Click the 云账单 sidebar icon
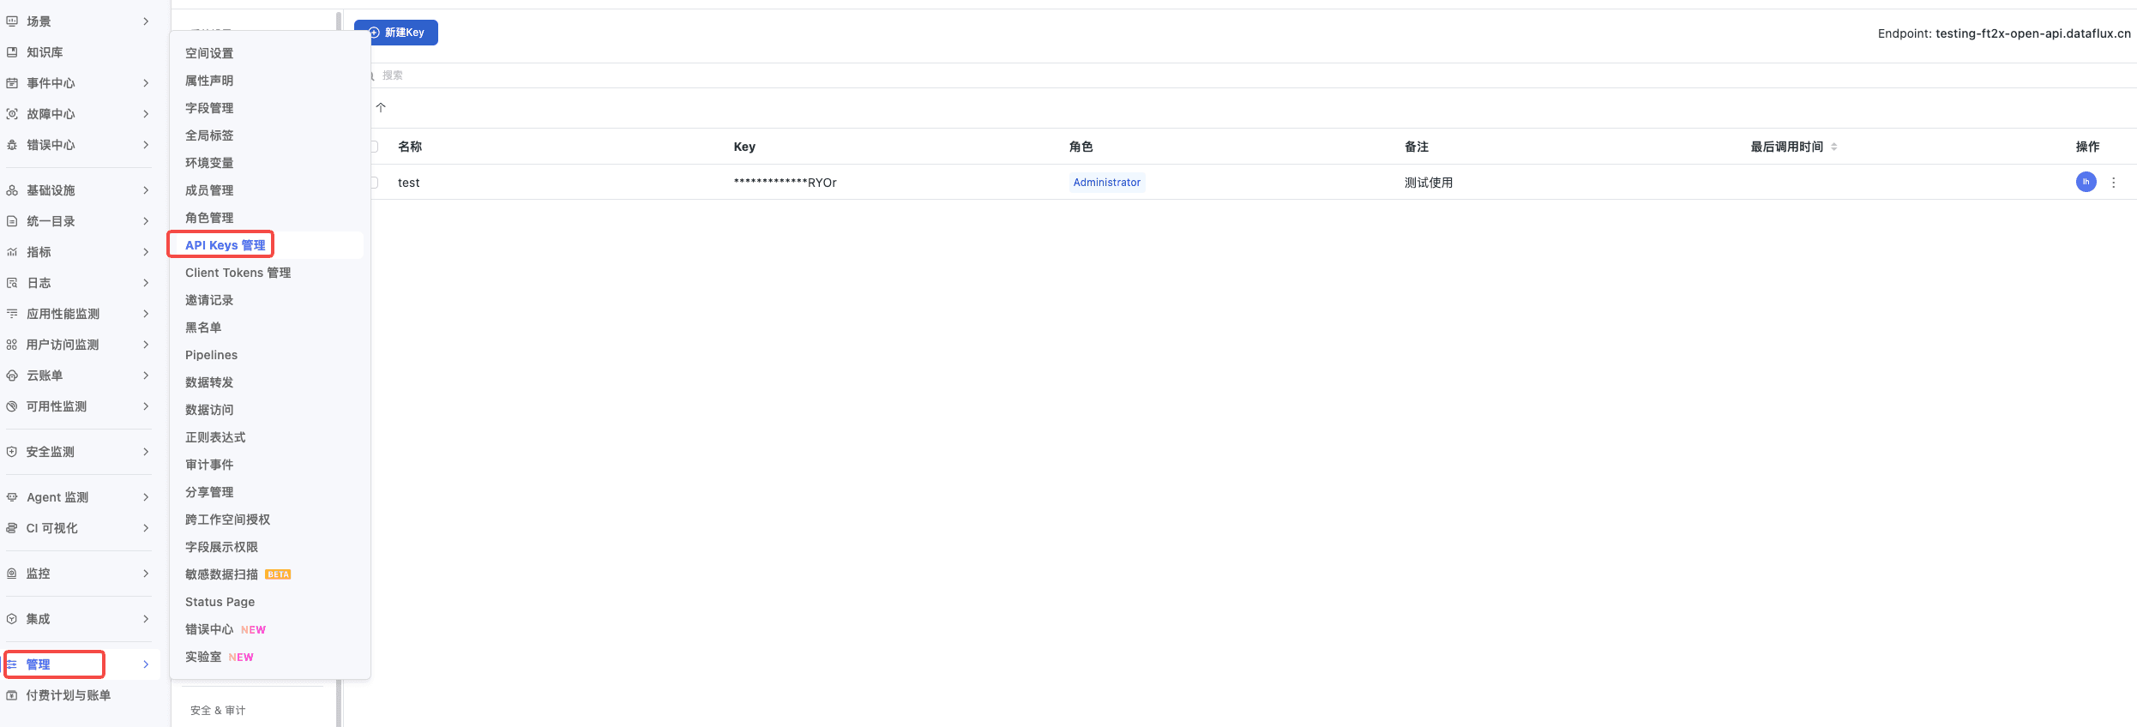The width and height of the screenshot is (2137, 727). pos(12,376)
